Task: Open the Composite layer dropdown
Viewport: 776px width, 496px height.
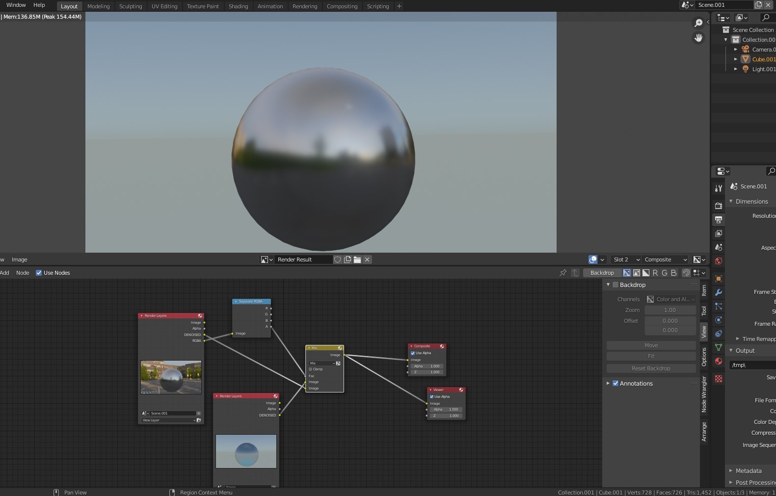Action: click(x=665, y=260)
